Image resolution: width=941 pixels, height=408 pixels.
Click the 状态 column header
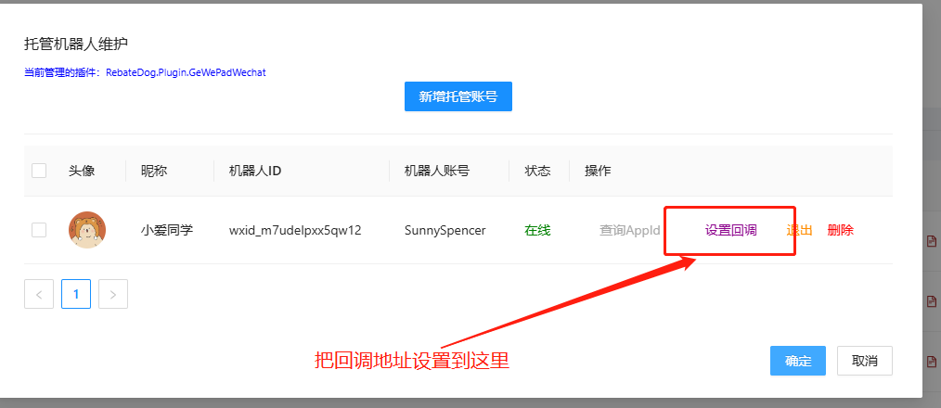[x=537, y=171]
